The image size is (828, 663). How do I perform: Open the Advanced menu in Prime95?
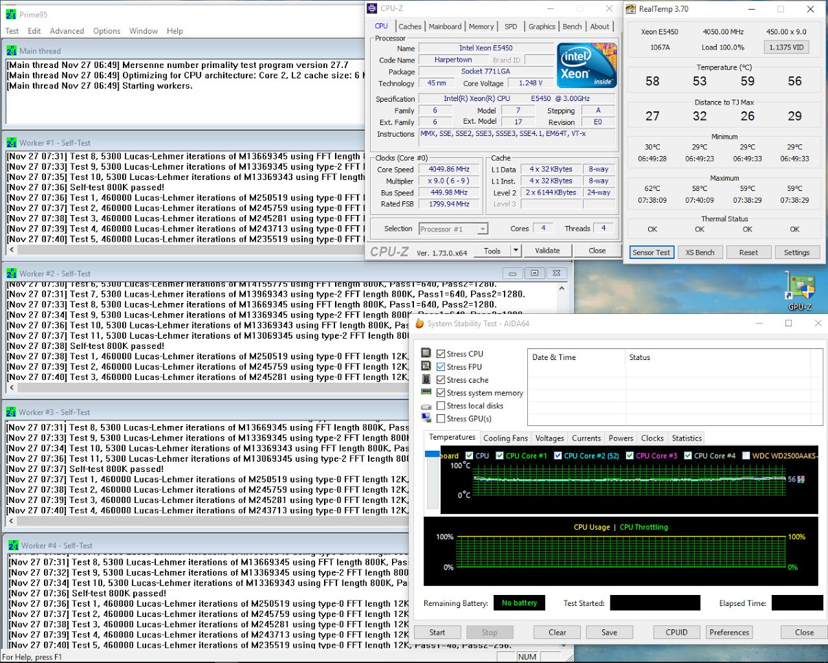[x=67, y=31]
